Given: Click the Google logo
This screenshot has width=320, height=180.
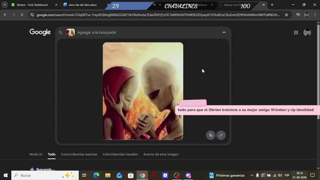Looking at the screenshot, I should point(40,32).
